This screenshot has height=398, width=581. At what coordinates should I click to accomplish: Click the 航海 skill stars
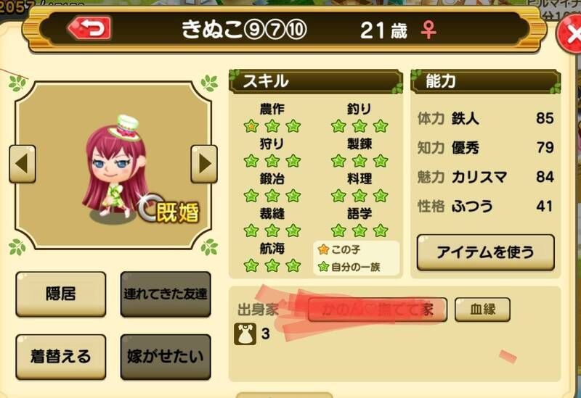point(272,265)
